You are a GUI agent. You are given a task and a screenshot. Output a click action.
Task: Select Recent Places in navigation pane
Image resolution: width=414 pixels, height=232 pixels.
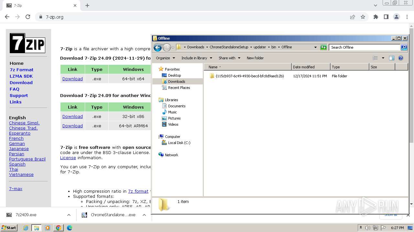coord(179,88)
